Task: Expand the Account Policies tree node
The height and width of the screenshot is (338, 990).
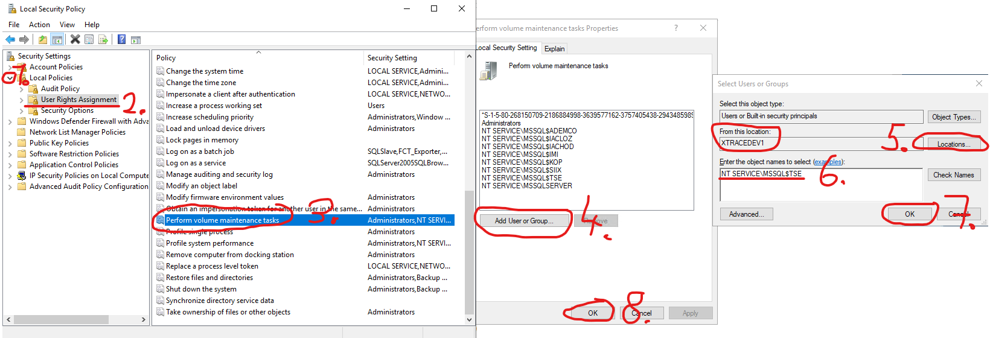Action: [x=10, y=67]
